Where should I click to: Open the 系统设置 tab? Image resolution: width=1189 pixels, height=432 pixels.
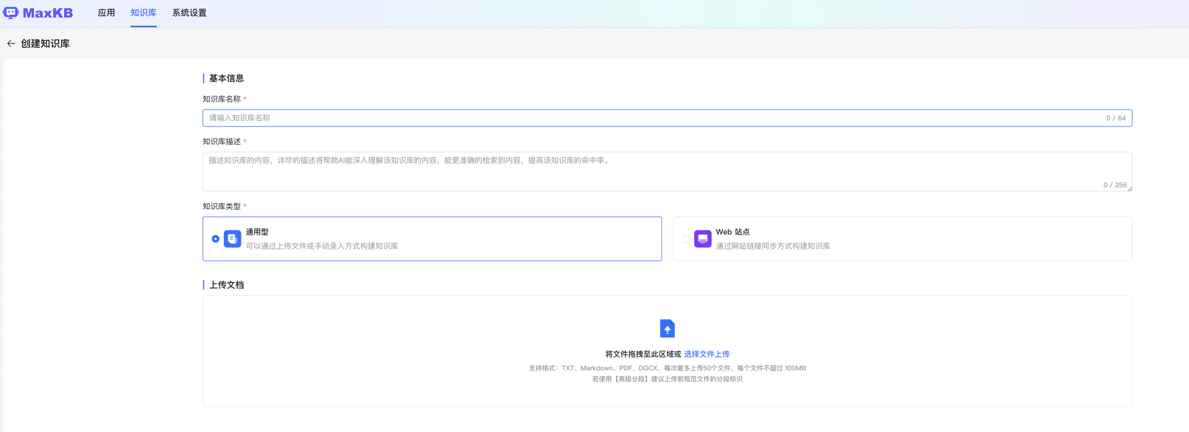click(x=189, y=13)
